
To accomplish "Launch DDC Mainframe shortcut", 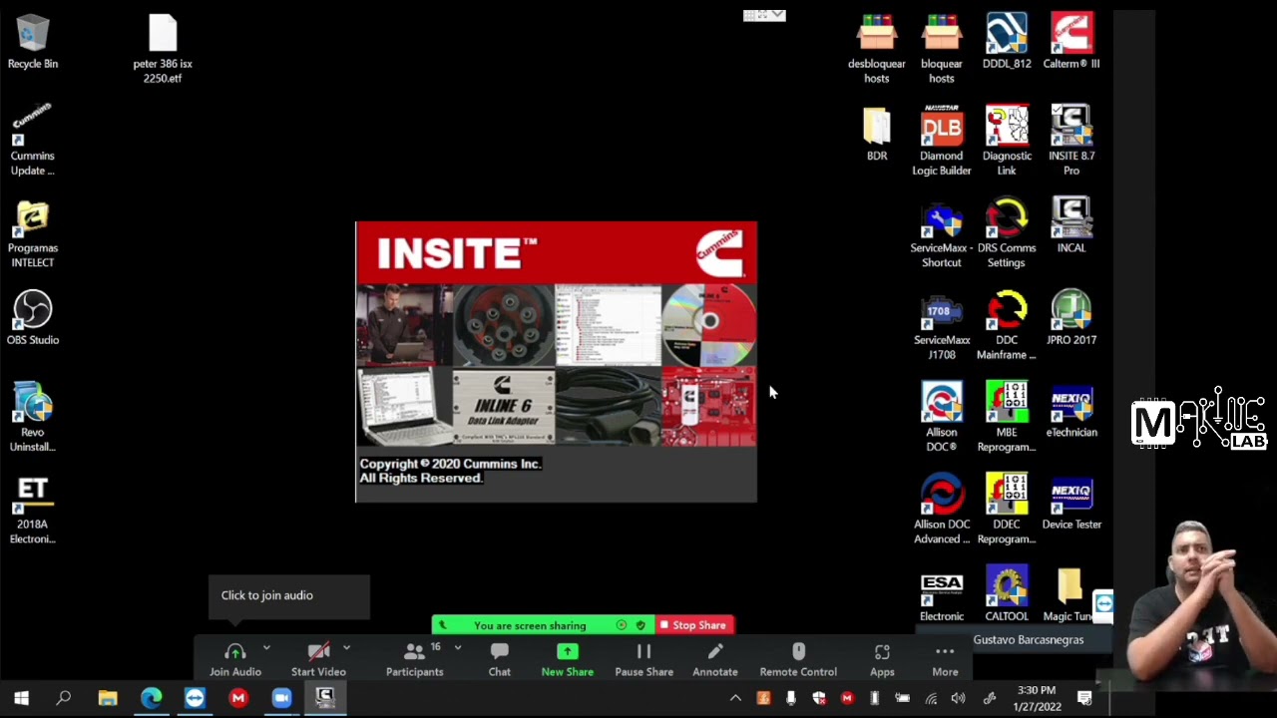I will [1007, 326].
